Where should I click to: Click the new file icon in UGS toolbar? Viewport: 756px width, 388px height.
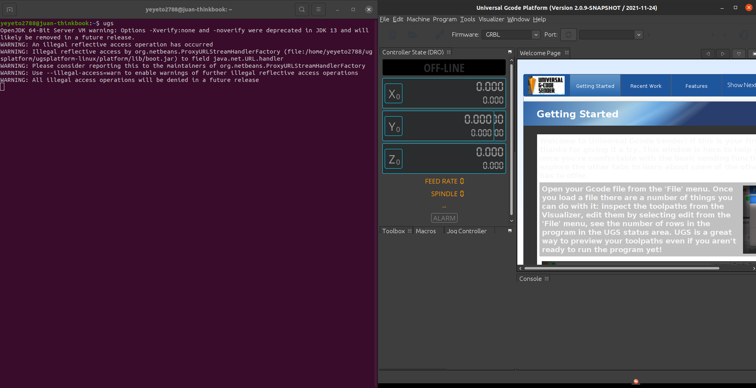[393, 35]
